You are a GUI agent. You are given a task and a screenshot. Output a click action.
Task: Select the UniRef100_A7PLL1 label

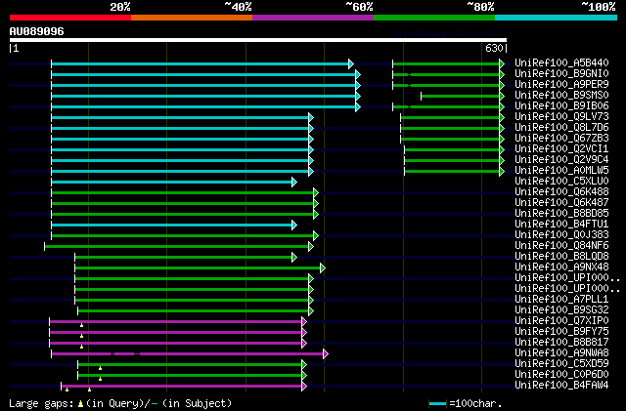[x=561, y=299]
